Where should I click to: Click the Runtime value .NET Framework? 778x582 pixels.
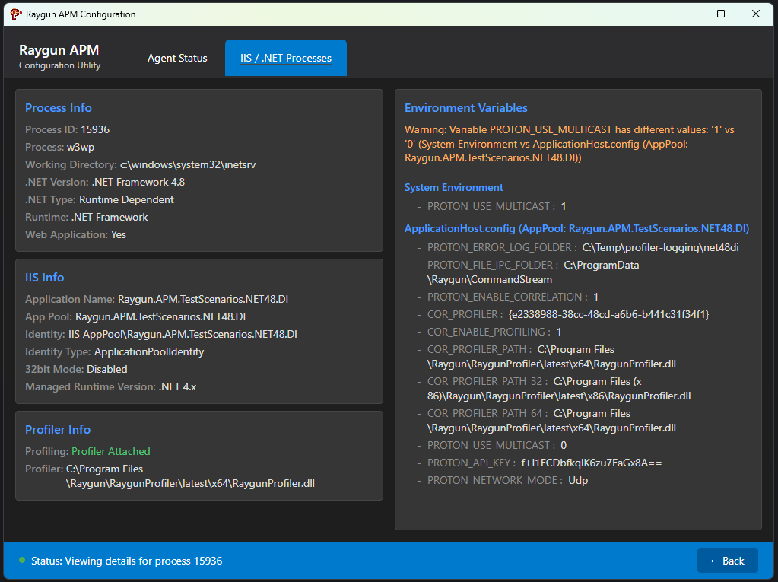(x=110, y=218)
